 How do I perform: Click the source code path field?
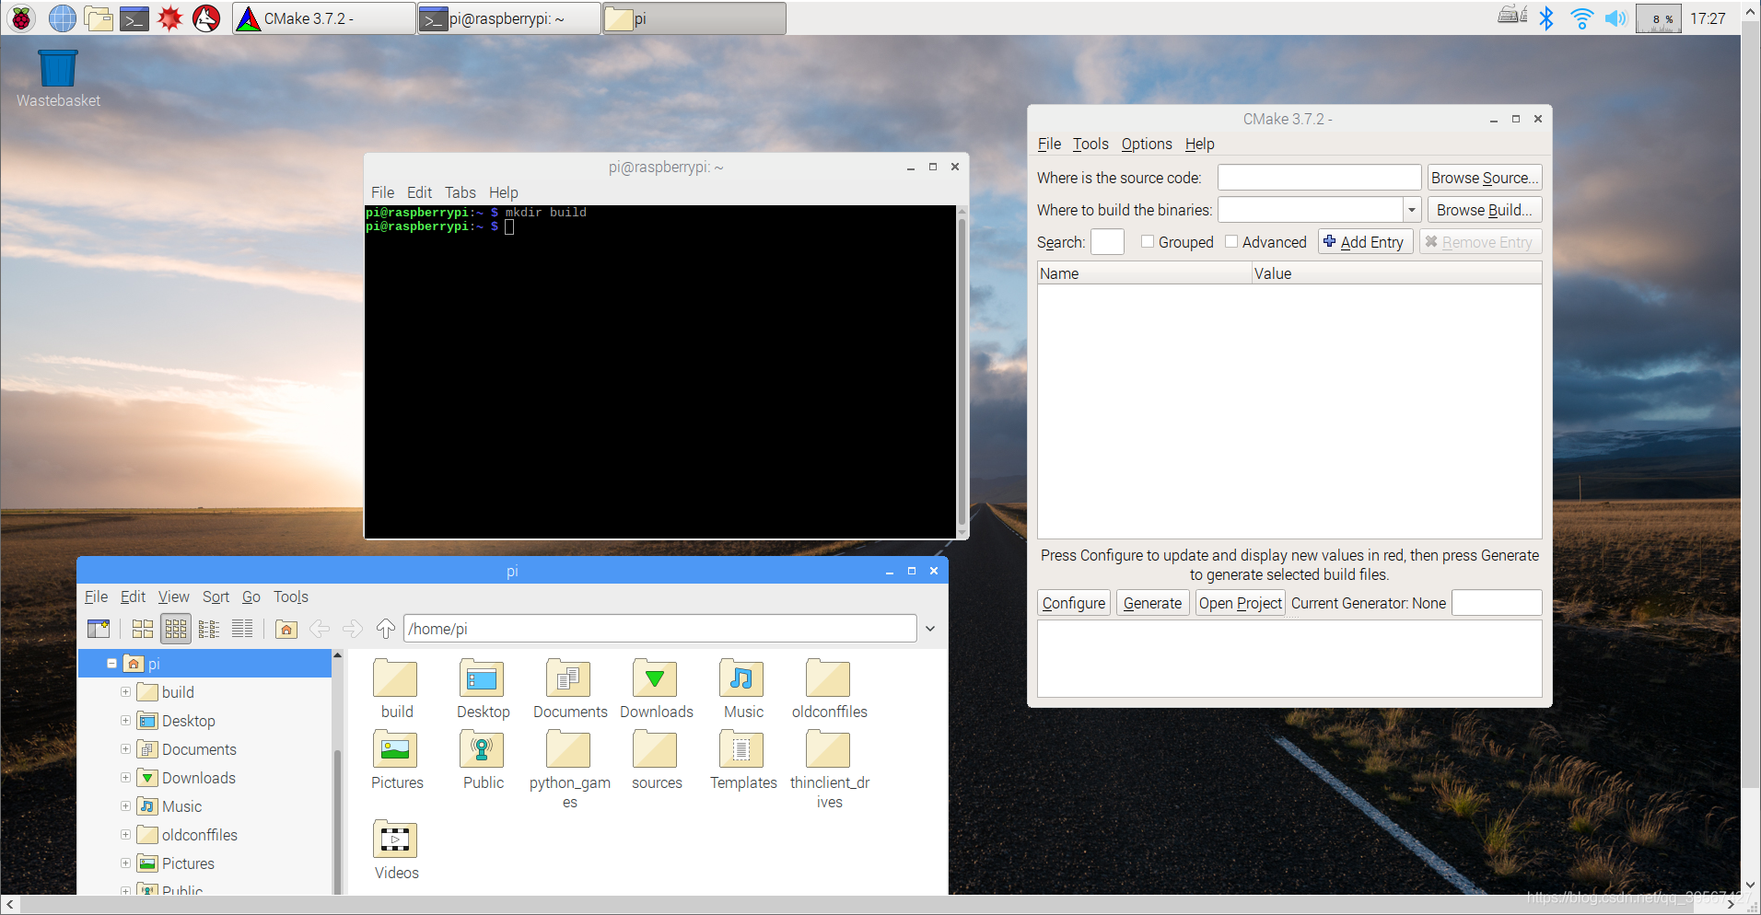click(1319, 178)
